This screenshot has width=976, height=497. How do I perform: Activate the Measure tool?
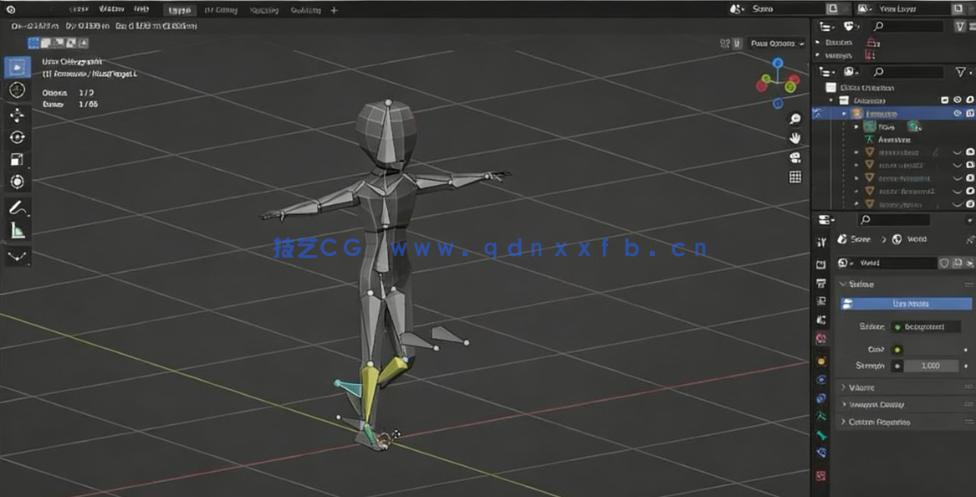[x=18, y=232]
